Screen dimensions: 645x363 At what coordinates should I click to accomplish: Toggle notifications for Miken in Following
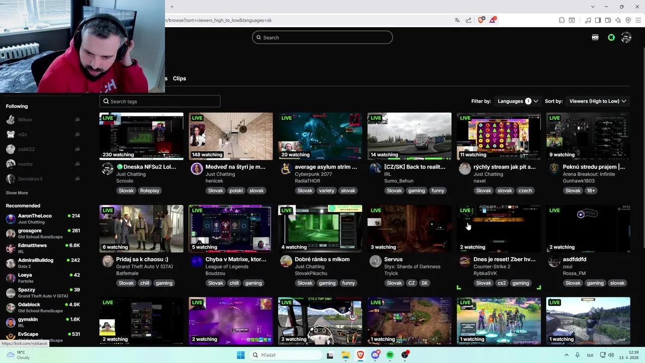(x=77, y=119)
